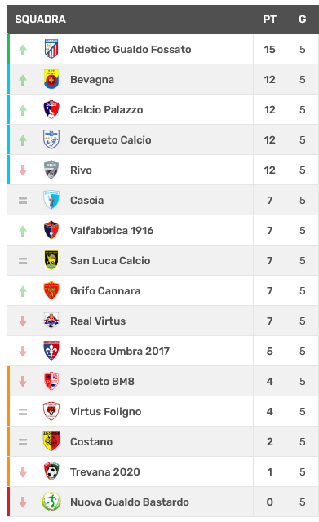Click the Atletico Gualdo Fossato team crest
The image size is (319, 522).
[x=51, y=49]
